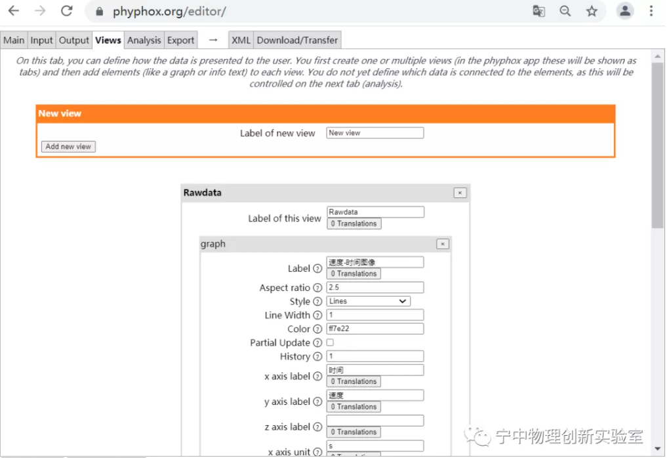Click the Google Translate icon in the address bar

click(x=539, y=11)
